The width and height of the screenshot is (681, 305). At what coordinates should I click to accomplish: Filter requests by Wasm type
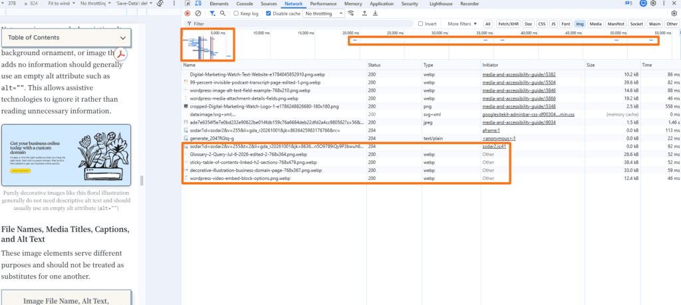pos(655,24)
